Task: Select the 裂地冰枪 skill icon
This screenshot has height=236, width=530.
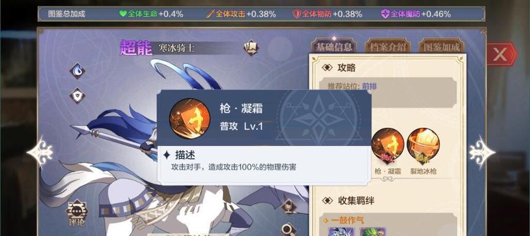Action: (423, 145)
